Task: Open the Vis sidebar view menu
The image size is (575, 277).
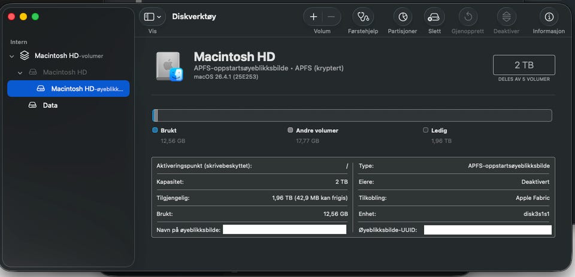Action: coord(152,17)
